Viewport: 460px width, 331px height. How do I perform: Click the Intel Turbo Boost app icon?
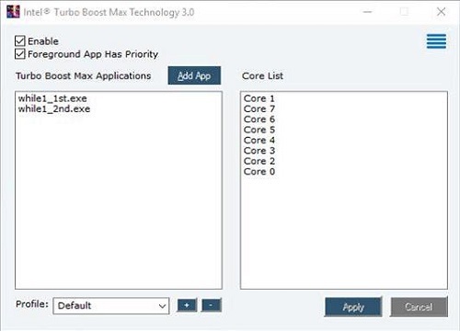(x=13, y=12)
